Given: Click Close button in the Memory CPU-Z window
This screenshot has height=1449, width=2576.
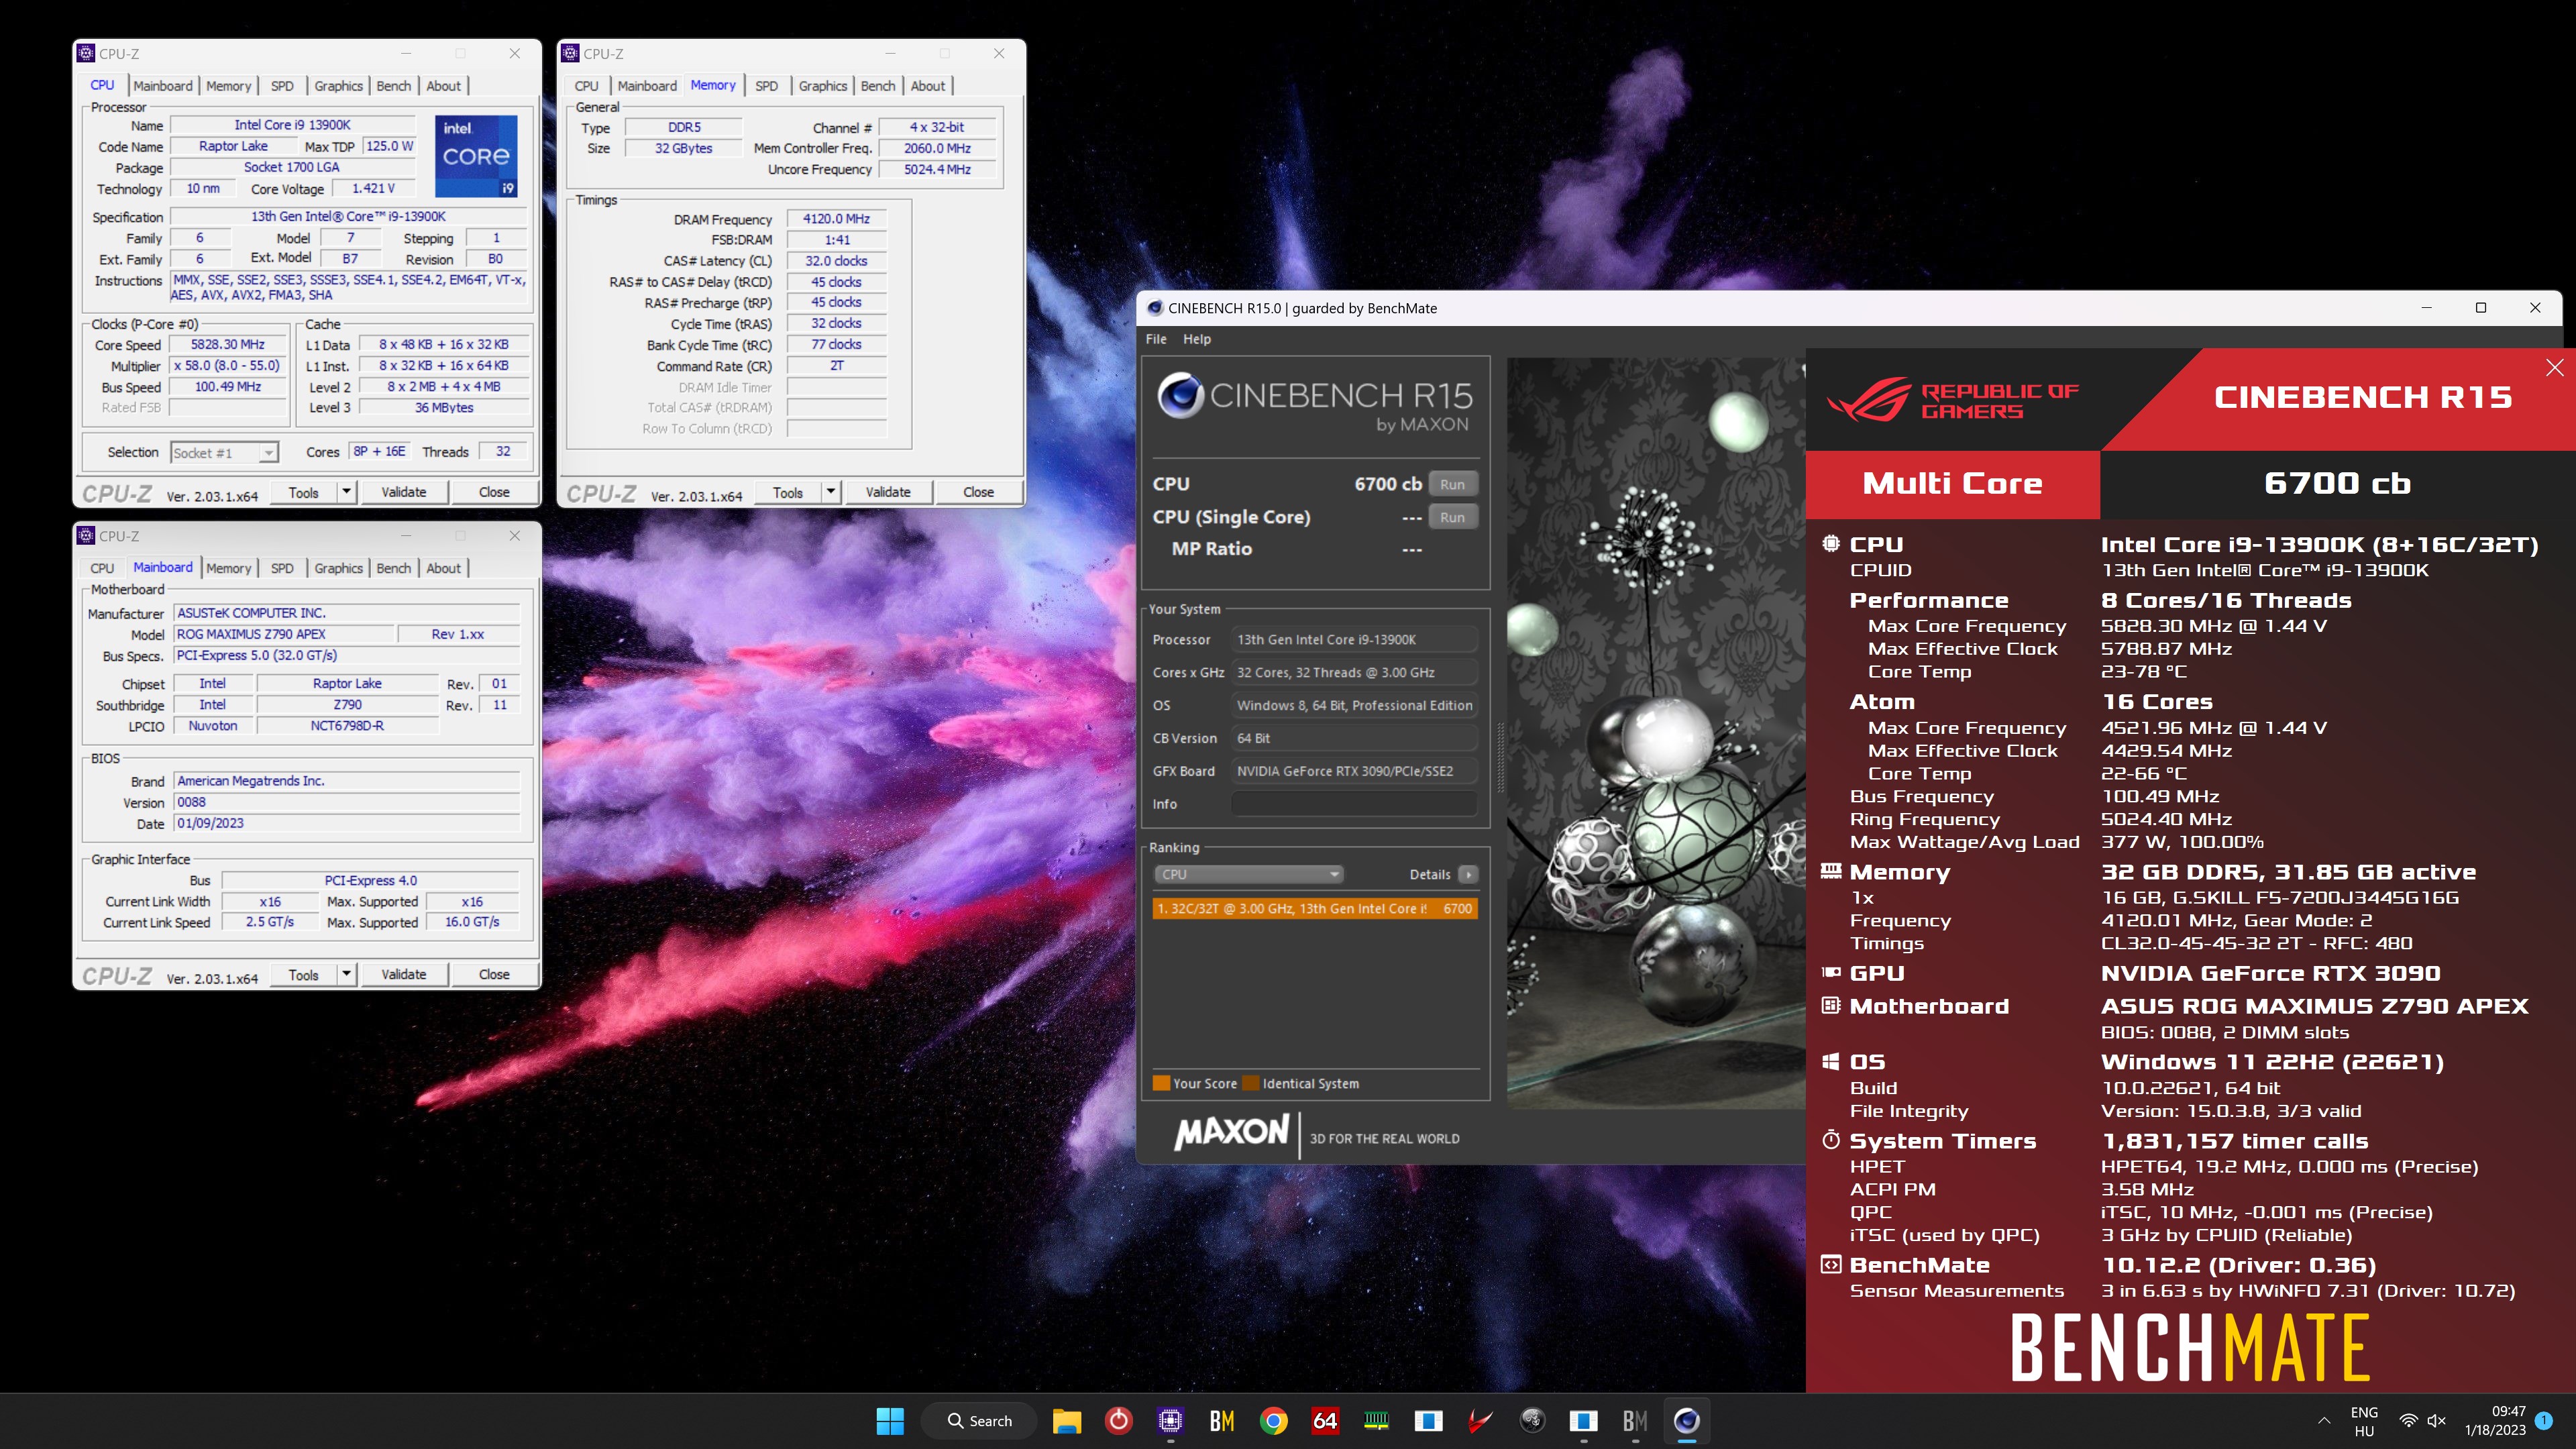Looking at the screenshot, I should [x=978, y=492].
